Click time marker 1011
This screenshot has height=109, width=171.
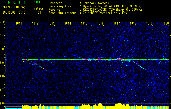point(19,23)
